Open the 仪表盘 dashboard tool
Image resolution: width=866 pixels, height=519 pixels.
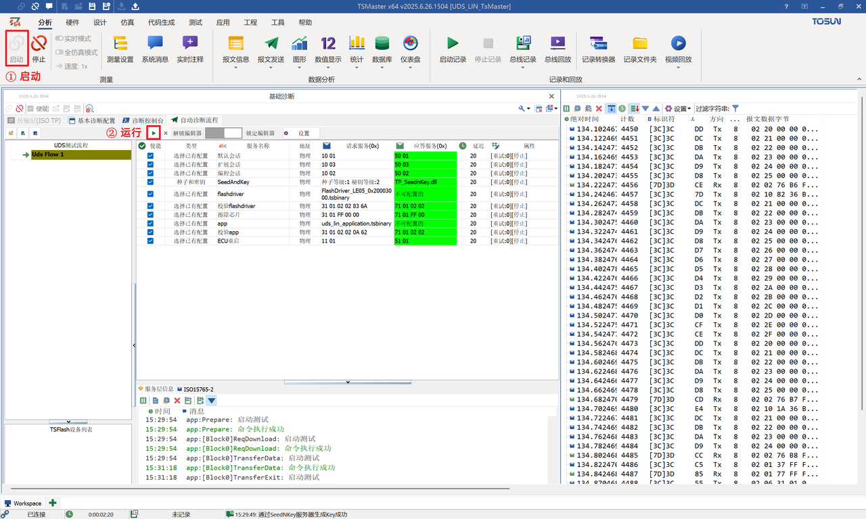tap(410, 47)
